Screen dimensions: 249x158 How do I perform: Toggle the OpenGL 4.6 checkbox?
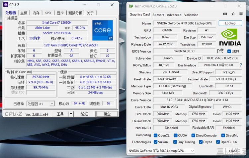click(218, 142)
